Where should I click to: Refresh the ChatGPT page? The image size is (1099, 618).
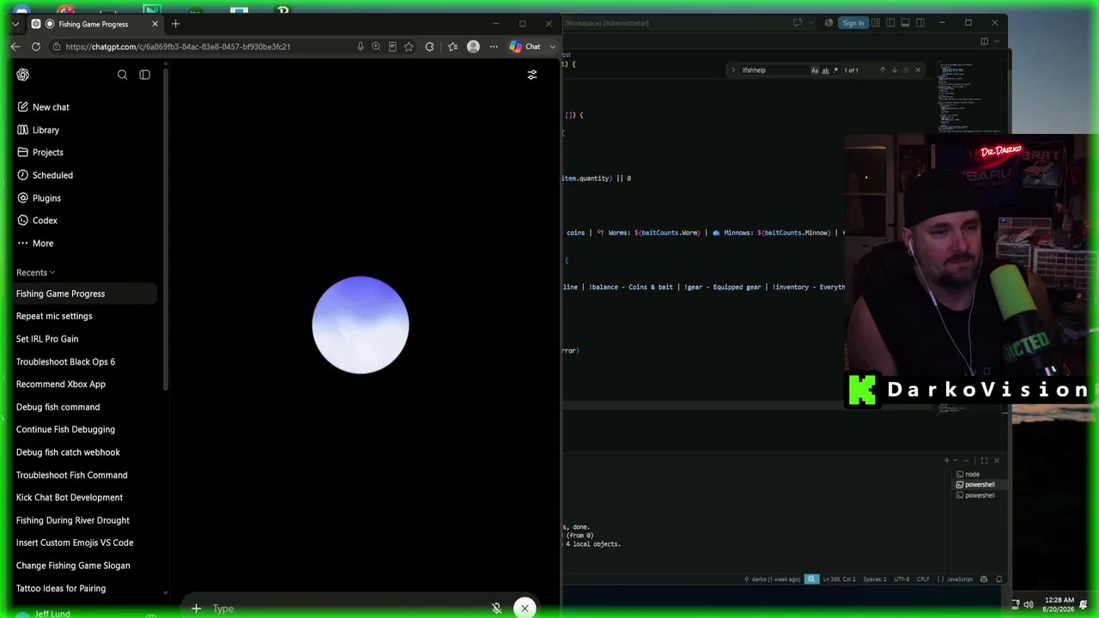35,46
